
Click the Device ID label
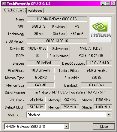click(x=17, y=49)
